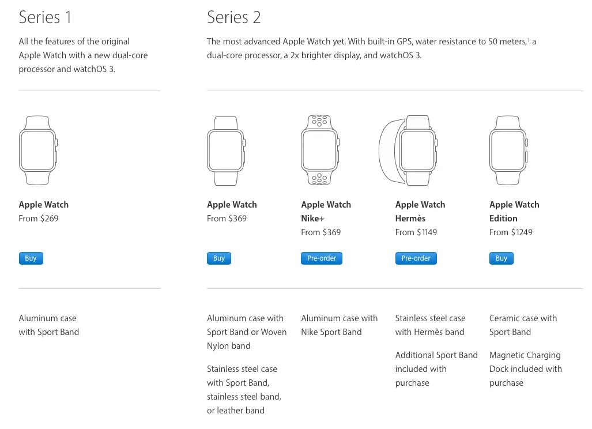Buy the Apple Watch Edition
Image resolution: width=592 pixels, height=429 pixels.
501,258
